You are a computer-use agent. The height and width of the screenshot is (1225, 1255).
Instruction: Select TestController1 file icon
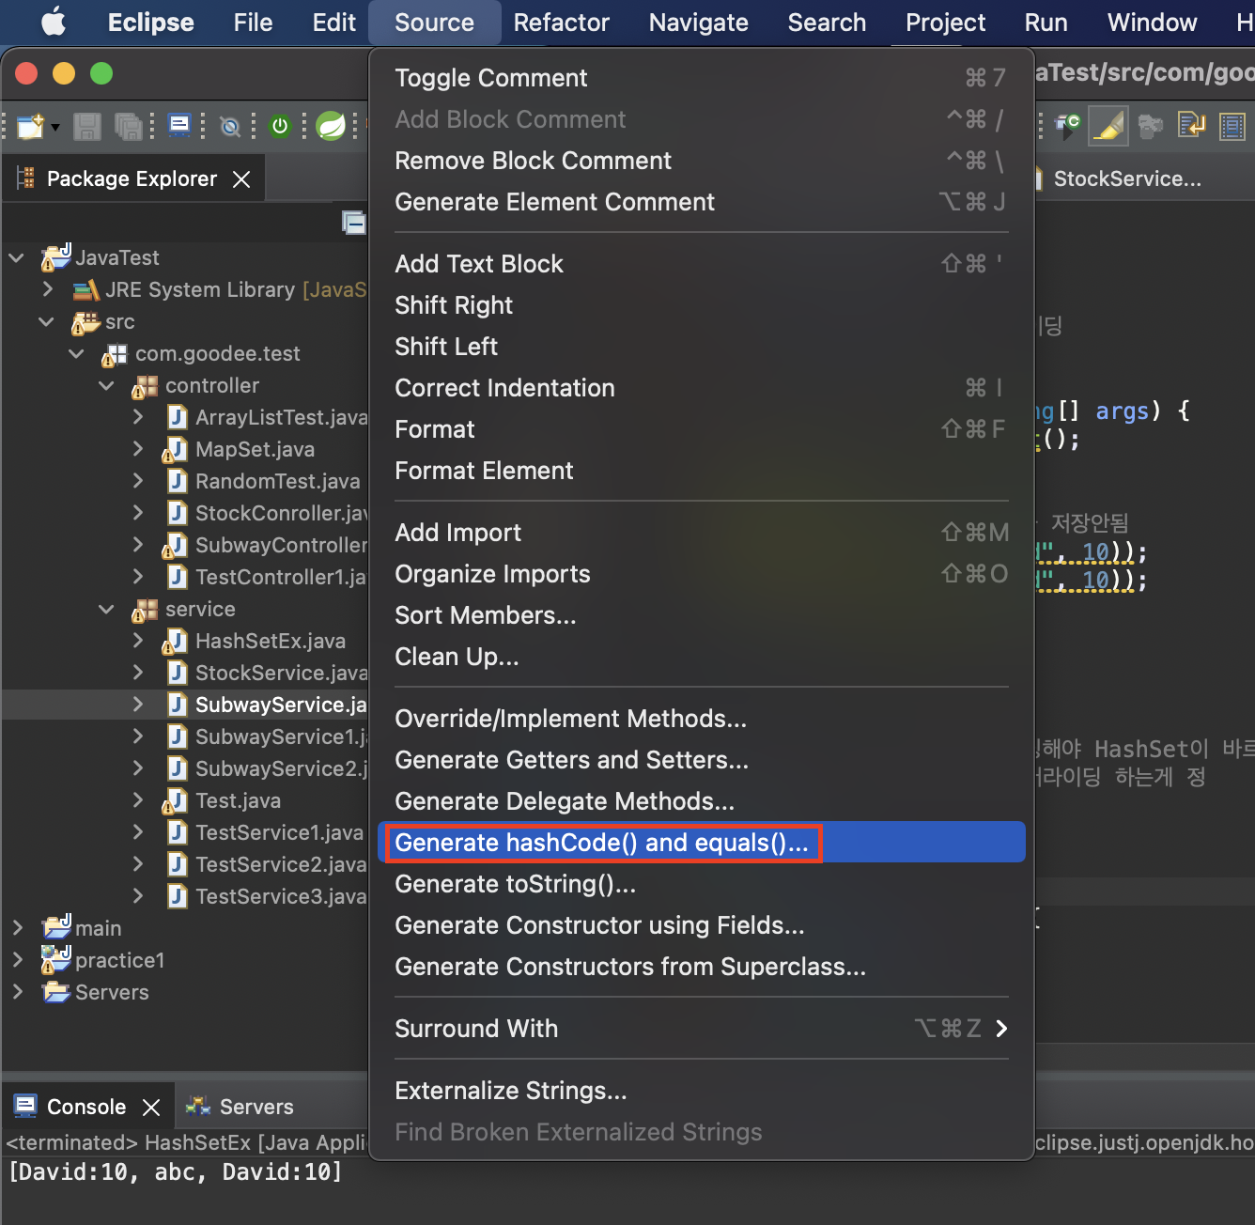[177, 577]
